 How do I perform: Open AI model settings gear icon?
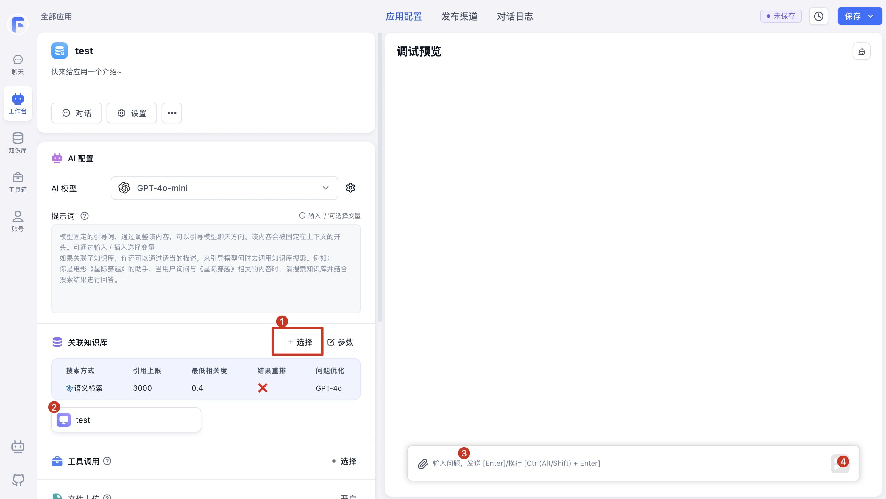tap(350, 188)
